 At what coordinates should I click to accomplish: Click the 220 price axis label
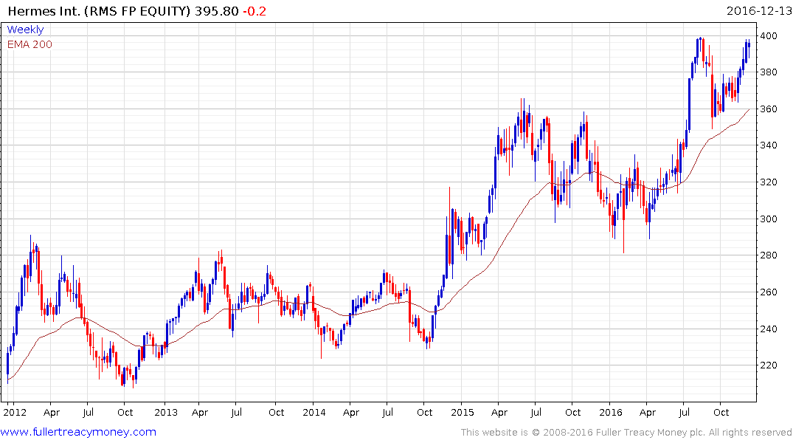point(769,365)
